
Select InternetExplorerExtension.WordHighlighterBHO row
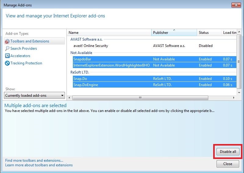click(112, 65)
